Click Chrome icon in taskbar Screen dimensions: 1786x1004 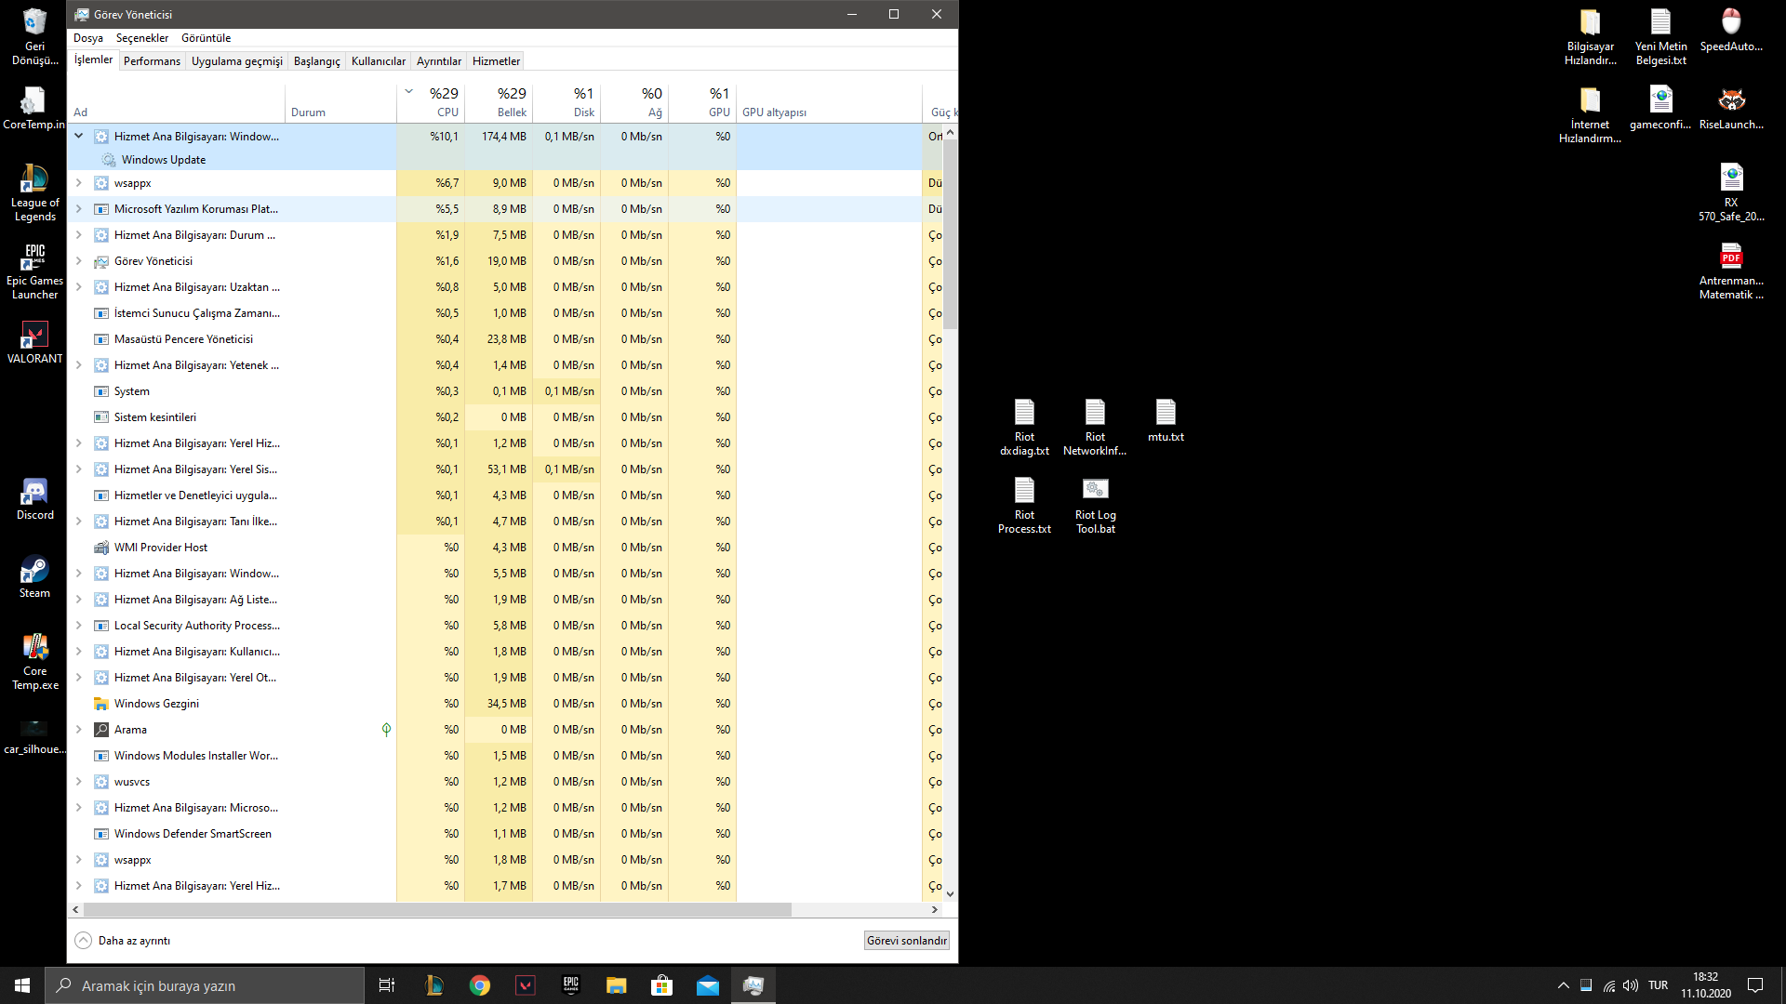tap(480, 985)
